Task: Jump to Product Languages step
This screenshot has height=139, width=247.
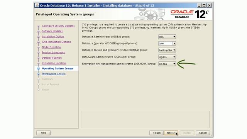Action: coord(53,53)
